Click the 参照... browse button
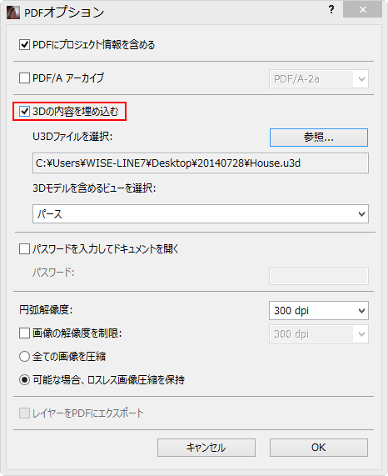The width and height of the screenshot is (388, 476). 319,138
